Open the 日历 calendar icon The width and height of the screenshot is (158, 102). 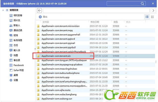11,45
